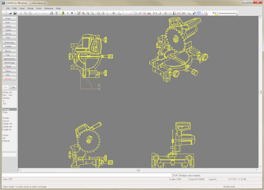Open the View menu
The height and width of the screenshot is (190, 264).
click(22, 8)
